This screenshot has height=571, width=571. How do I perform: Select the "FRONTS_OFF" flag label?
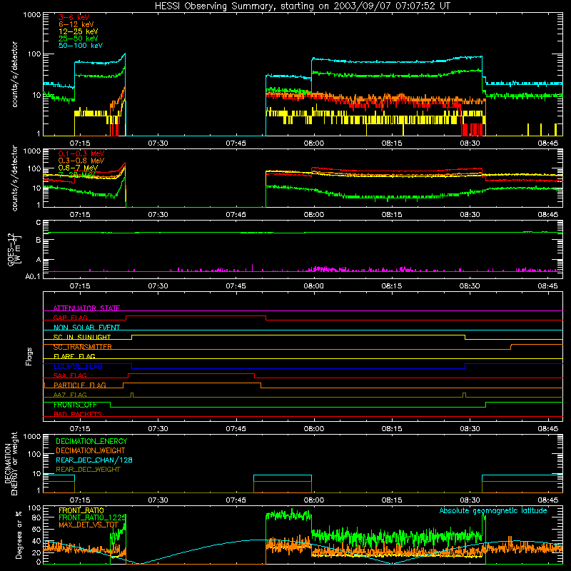click(75, 405)
